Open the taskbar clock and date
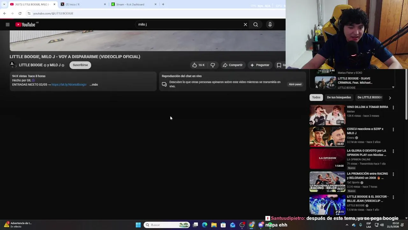 [x=394, y=225]
